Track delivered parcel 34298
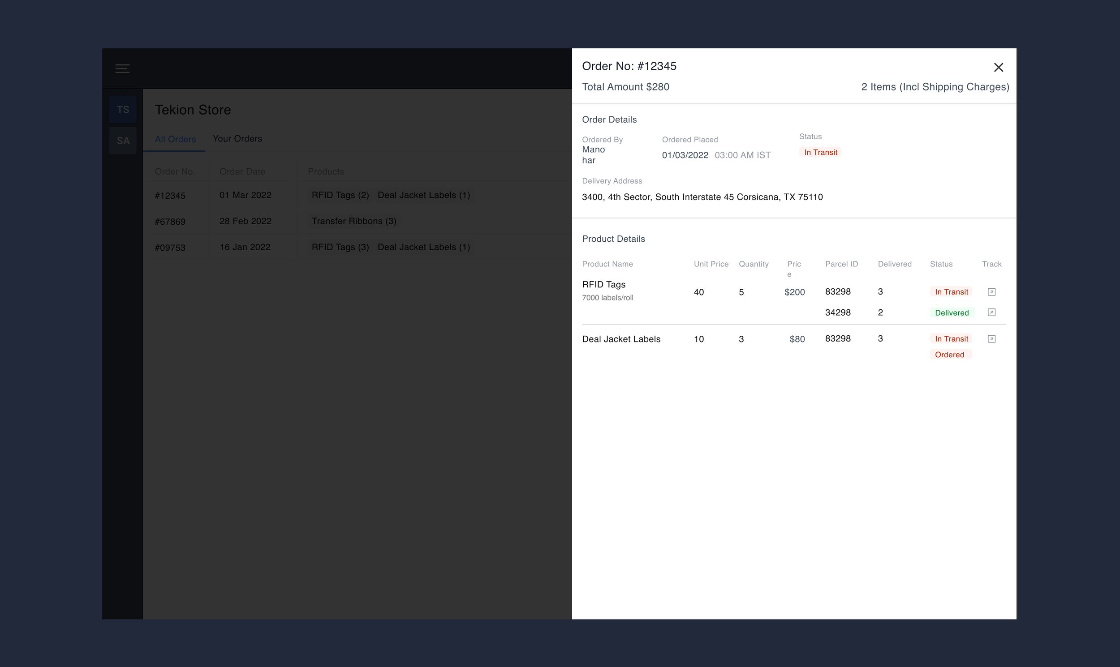 pos(991,312)
